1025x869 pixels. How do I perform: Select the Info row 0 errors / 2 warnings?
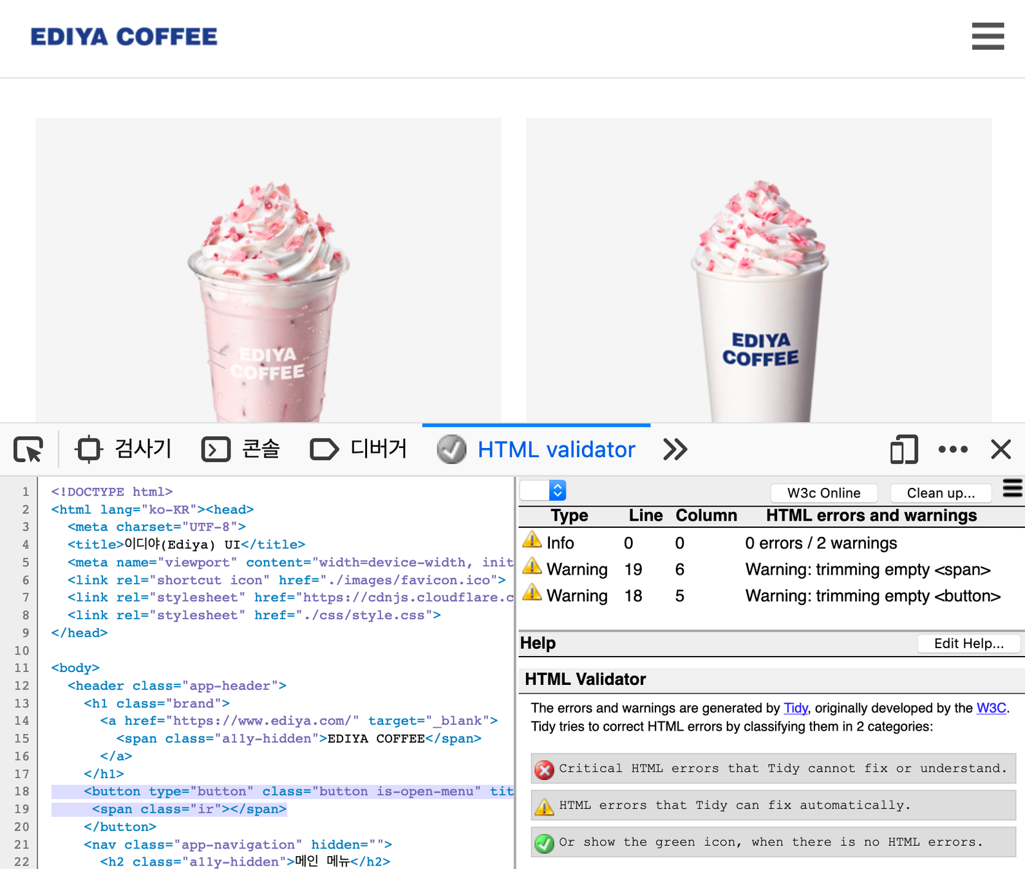click(771, 543)
